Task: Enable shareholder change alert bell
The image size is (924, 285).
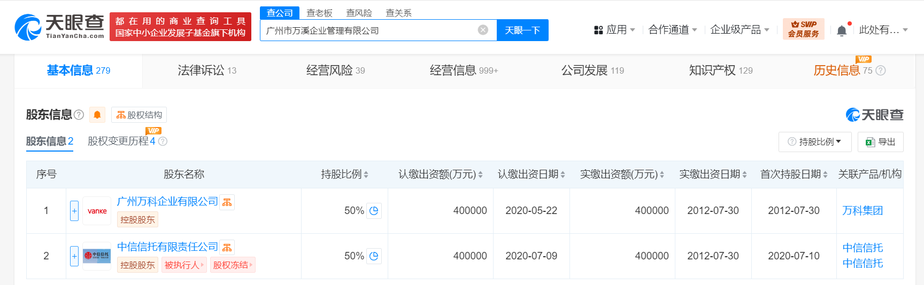Action: 97,115
